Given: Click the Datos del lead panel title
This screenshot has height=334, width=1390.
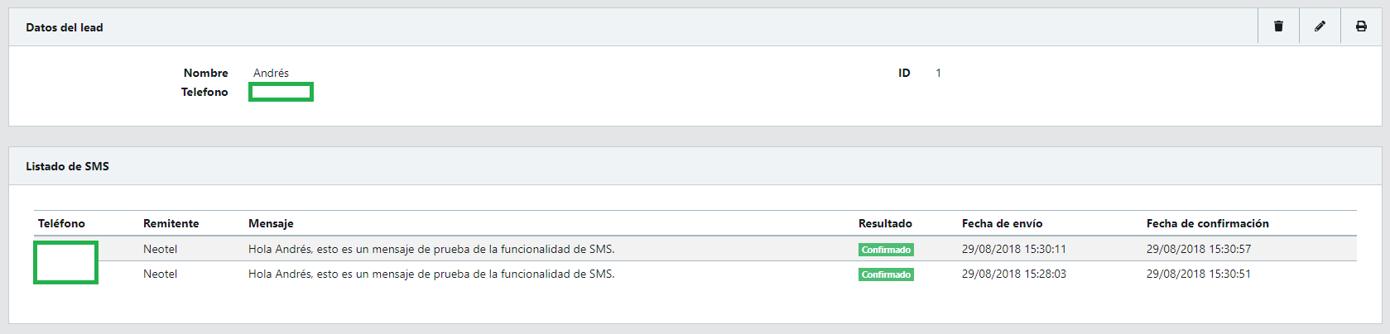Looking at the screenshot, I should tap(65, 27).
